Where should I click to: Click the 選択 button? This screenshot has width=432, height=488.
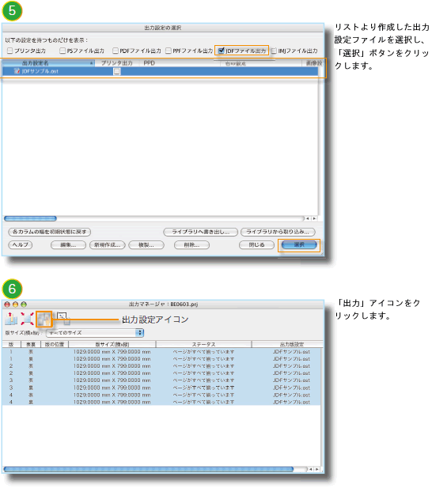(x=299, y=245)
